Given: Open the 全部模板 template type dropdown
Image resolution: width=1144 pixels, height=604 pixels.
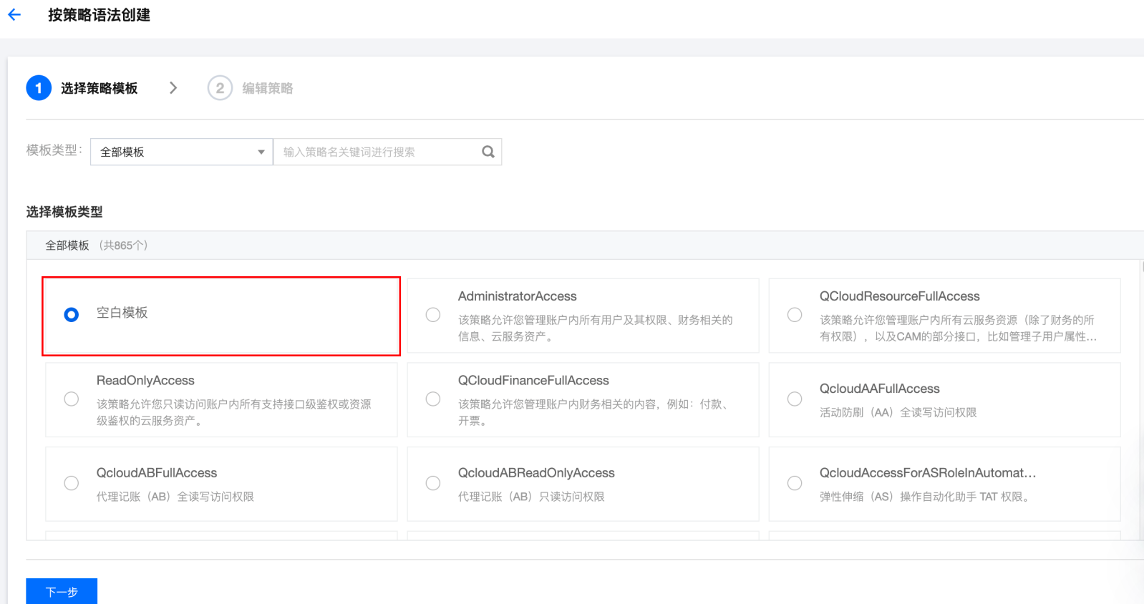Looking at the screenshot, I should (182, 152).
